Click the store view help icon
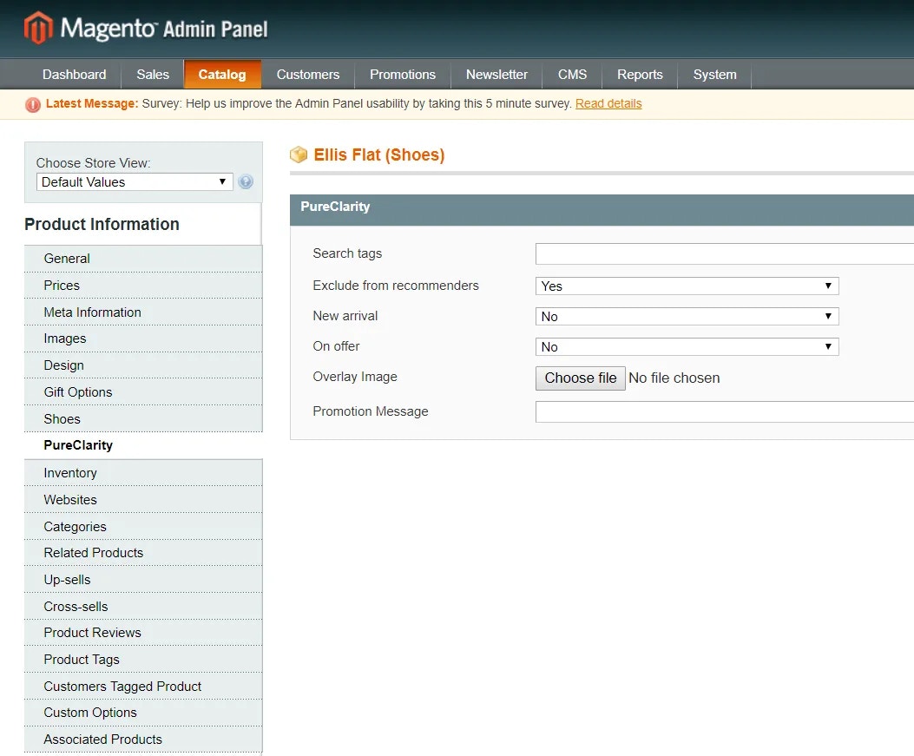Screen dimensions: 914x756 (246, 182)
